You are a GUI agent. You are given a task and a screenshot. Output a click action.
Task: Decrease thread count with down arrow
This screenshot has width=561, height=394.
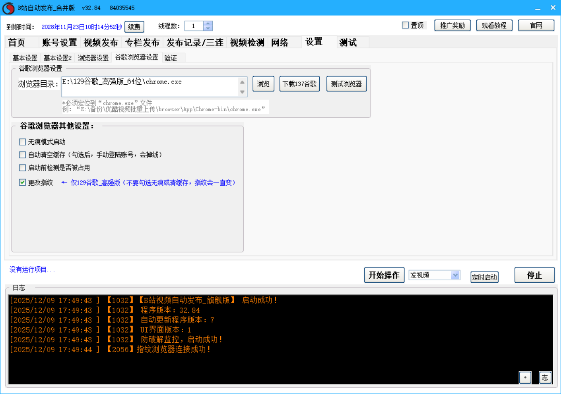click(x=208, y=29)
